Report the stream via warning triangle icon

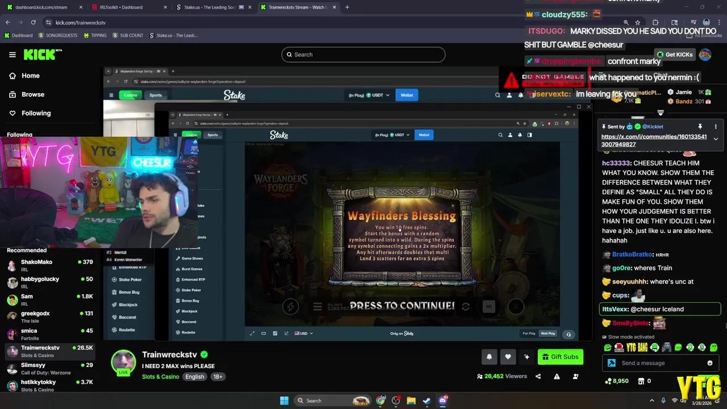tap(557, 376)
